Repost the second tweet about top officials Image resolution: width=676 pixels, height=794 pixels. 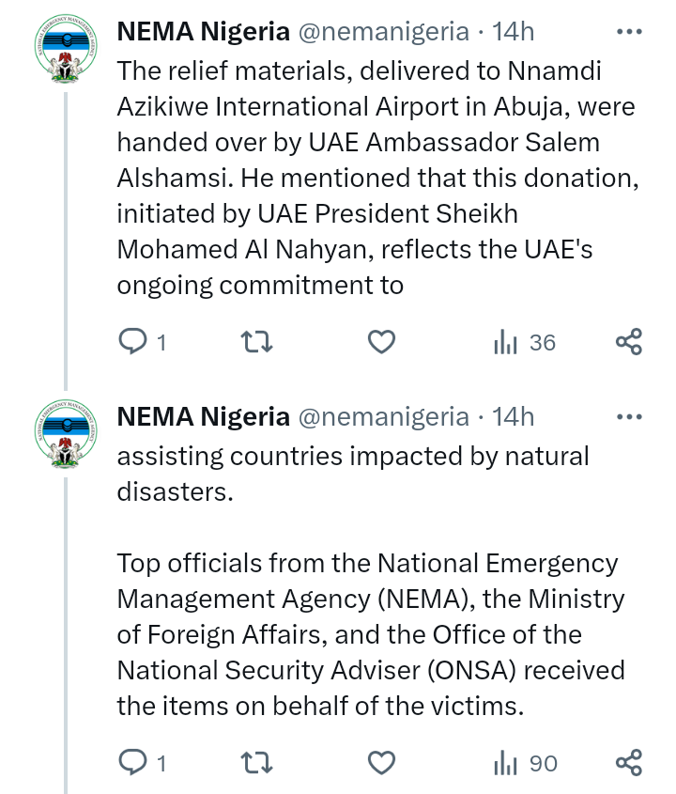click(256, 763)
